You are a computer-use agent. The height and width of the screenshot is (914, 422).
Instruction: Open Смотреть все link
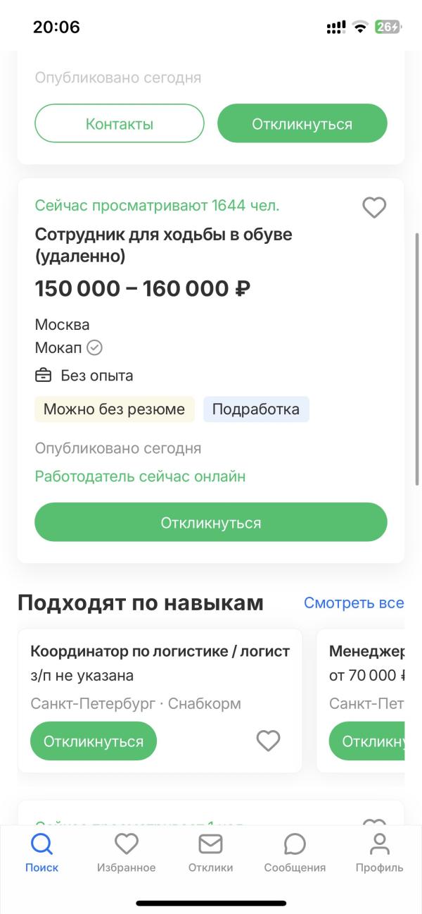point(354,603)
